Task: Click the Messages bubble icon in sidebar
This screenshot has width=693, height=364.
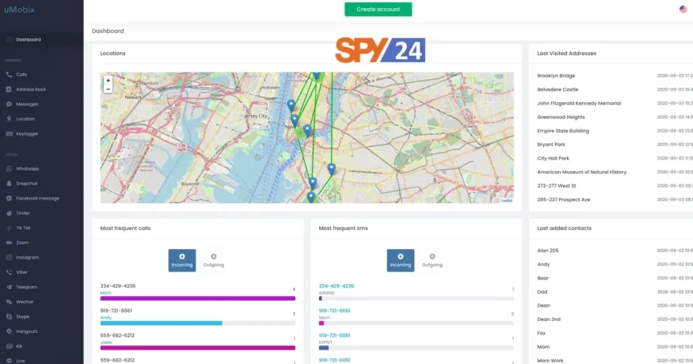Action: point(9,104)
